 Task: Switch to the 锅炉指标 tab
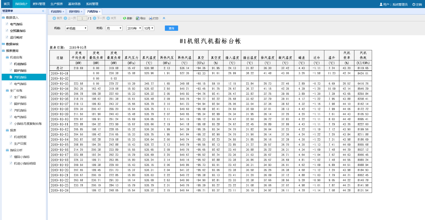coord(74,12)
